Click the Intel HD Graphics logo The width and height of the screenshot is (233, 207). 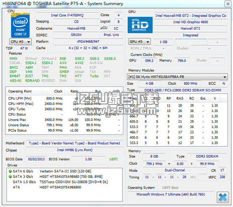point(140,25)
